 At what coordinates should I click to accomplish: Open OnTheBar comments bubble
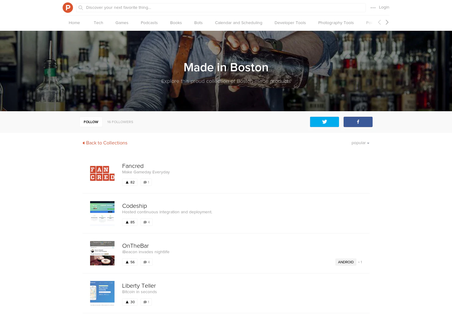pyautogui.click(x=147, y=262)
